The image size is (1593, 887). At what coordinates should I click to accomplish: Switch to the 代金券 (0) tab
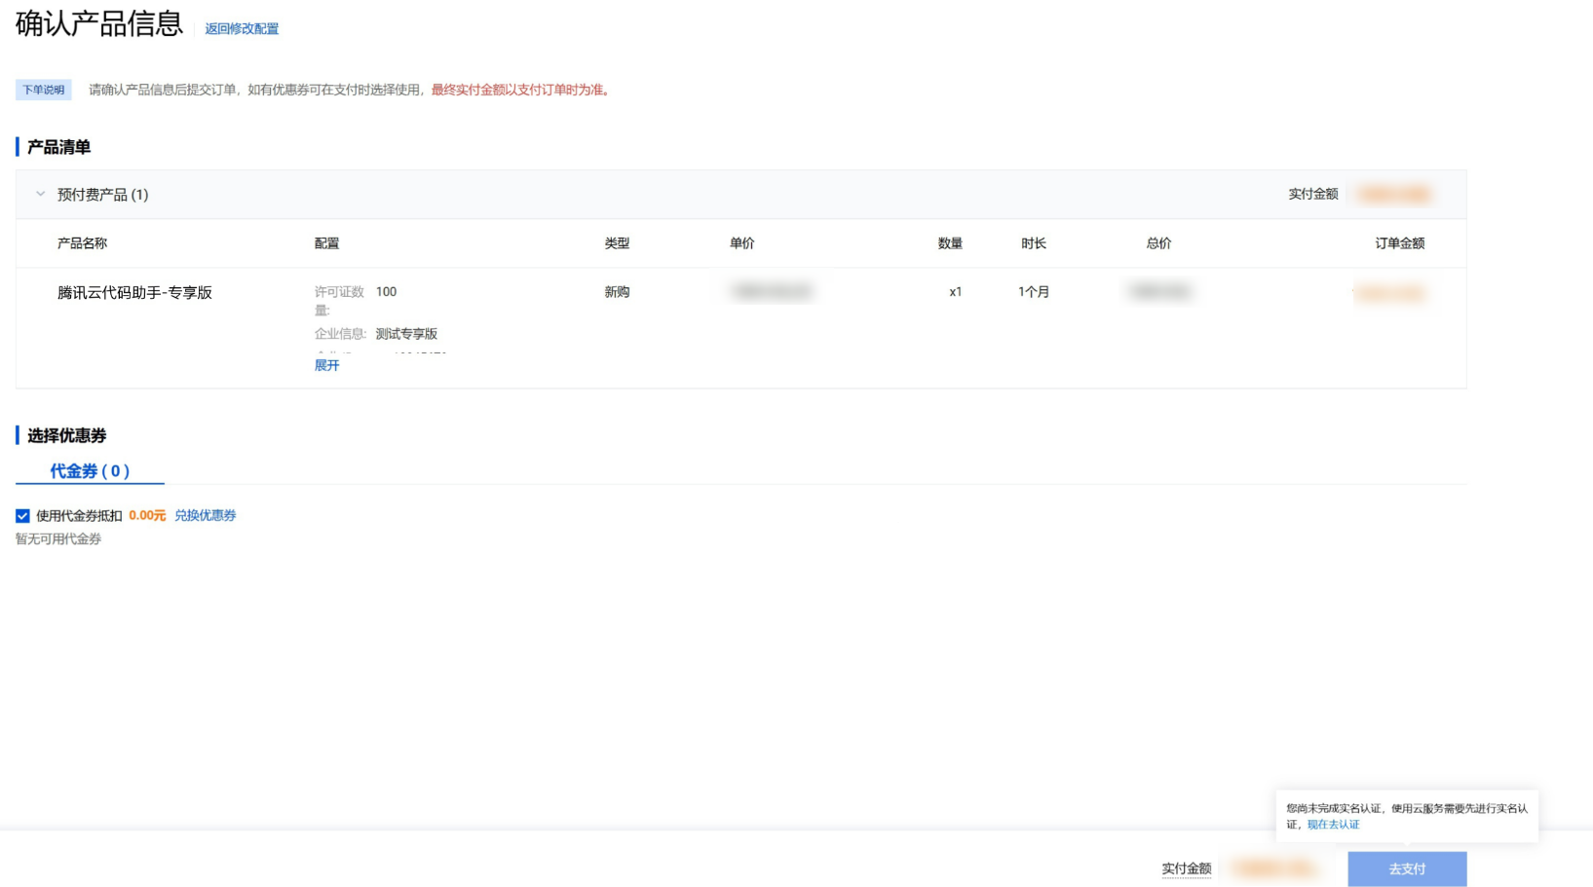[x=90, y=471]
